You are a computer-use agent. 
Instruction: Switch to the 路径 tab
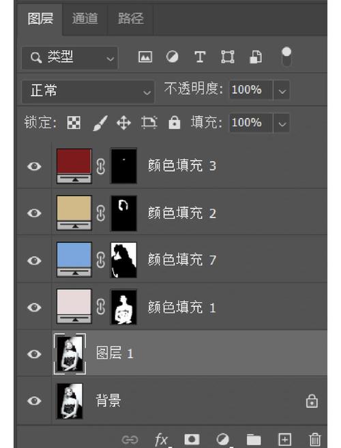click(131, 18)
